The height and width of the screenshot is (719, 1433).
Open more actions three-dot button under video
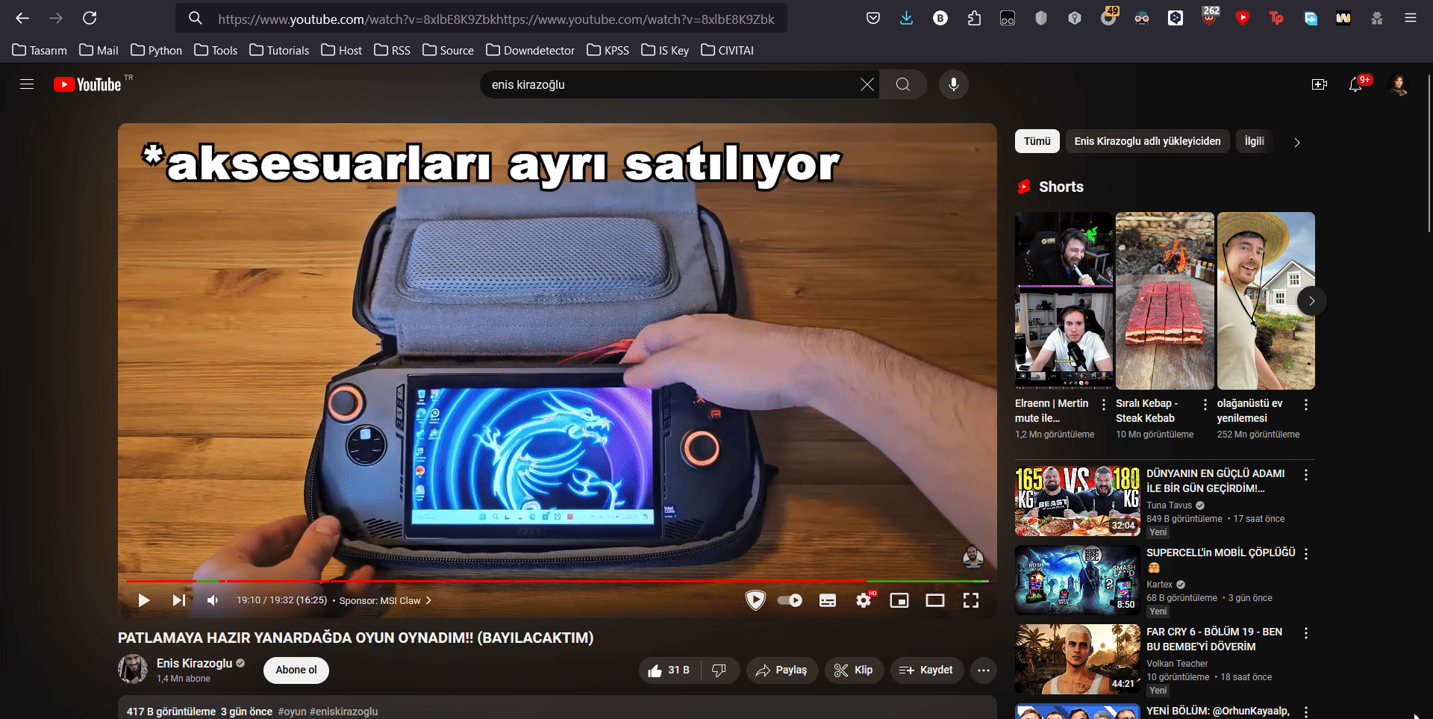coord(984,670)
